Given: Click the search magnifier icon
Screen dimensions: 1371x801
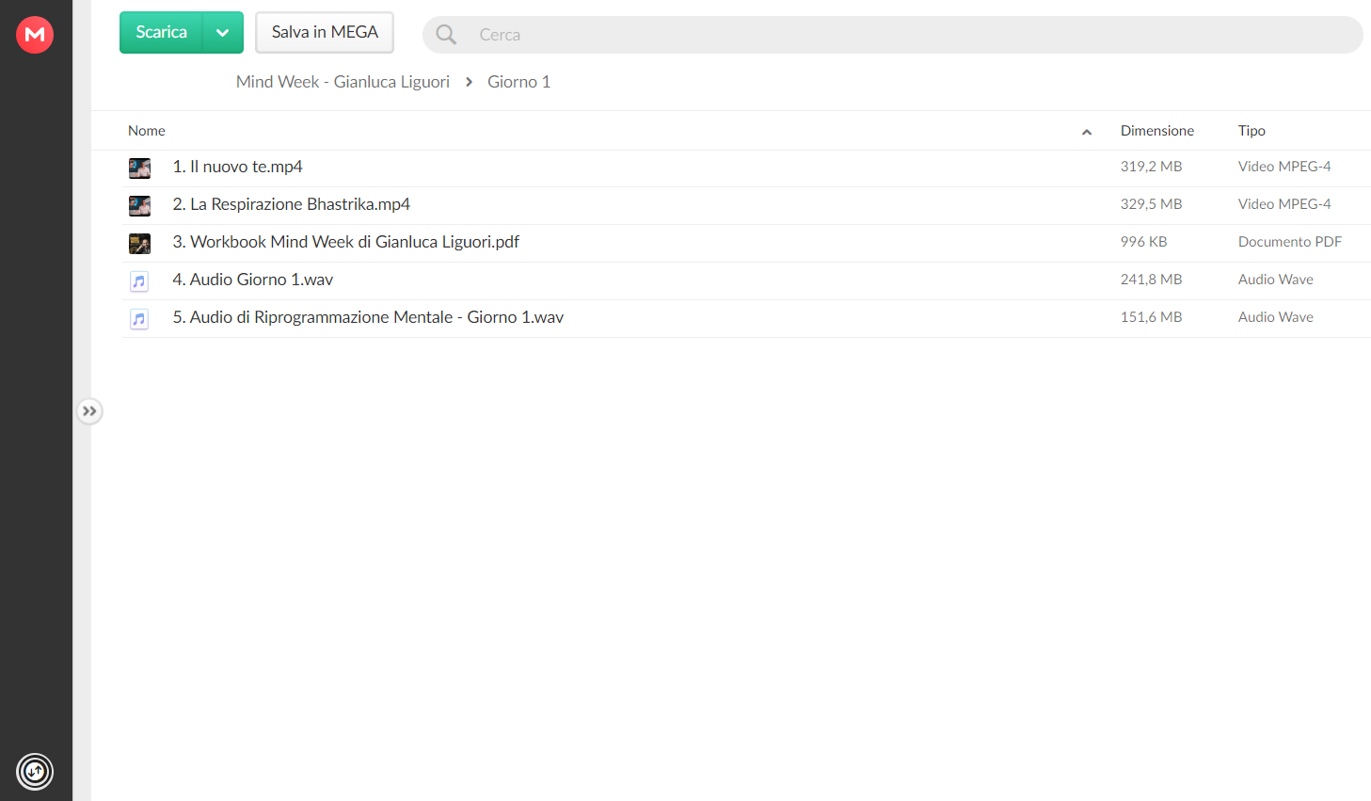Looking at the screenshot, I should pyautogui.click(x=446, y=35).
